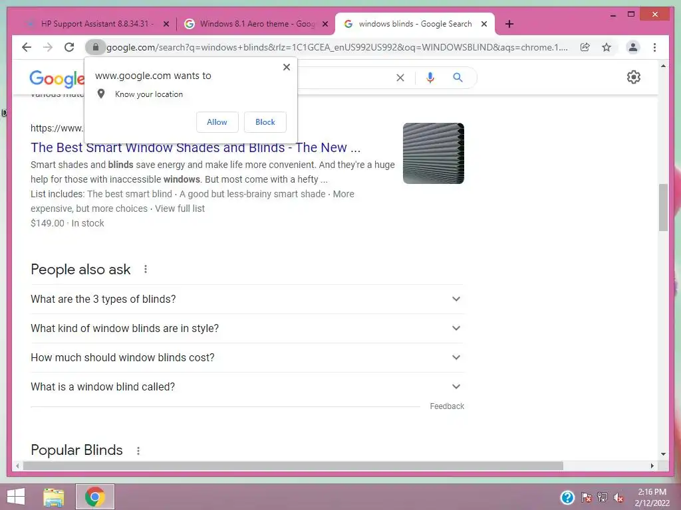Click the 'Popular Blinds' heading
The image size is (681, 510).
point(76,450)
